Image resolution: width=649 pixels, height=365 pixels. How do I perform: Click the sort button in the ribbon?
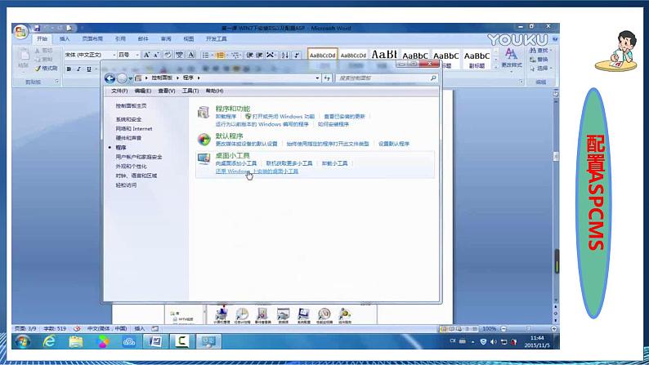point(285,56)
